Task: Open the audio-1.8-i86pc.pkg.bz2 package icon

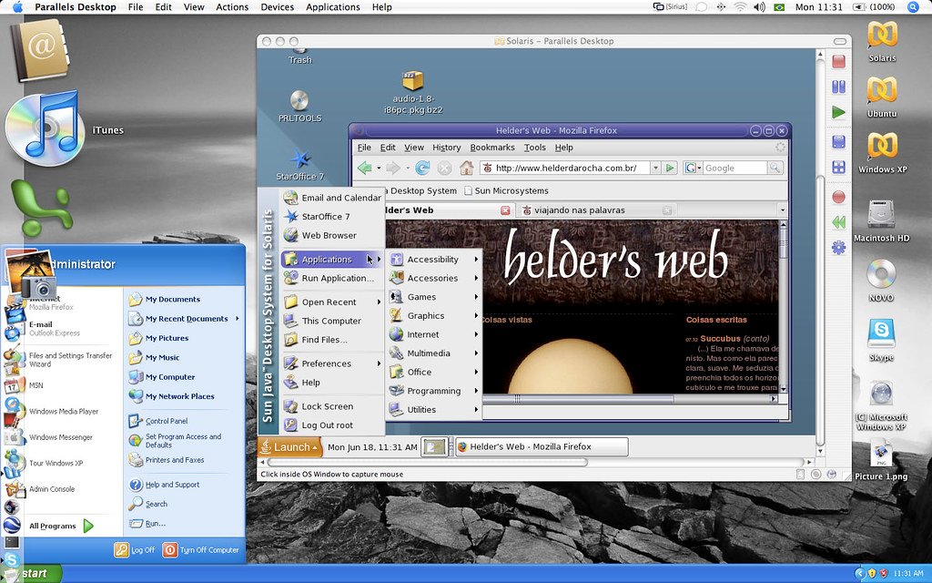Action: point(413,81)
